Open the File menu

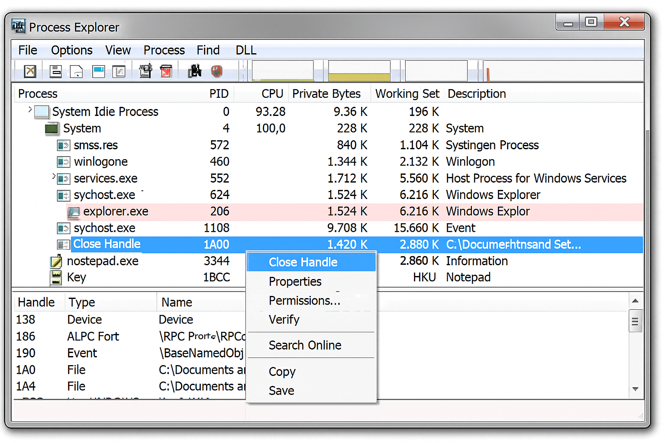click(28, 50)
